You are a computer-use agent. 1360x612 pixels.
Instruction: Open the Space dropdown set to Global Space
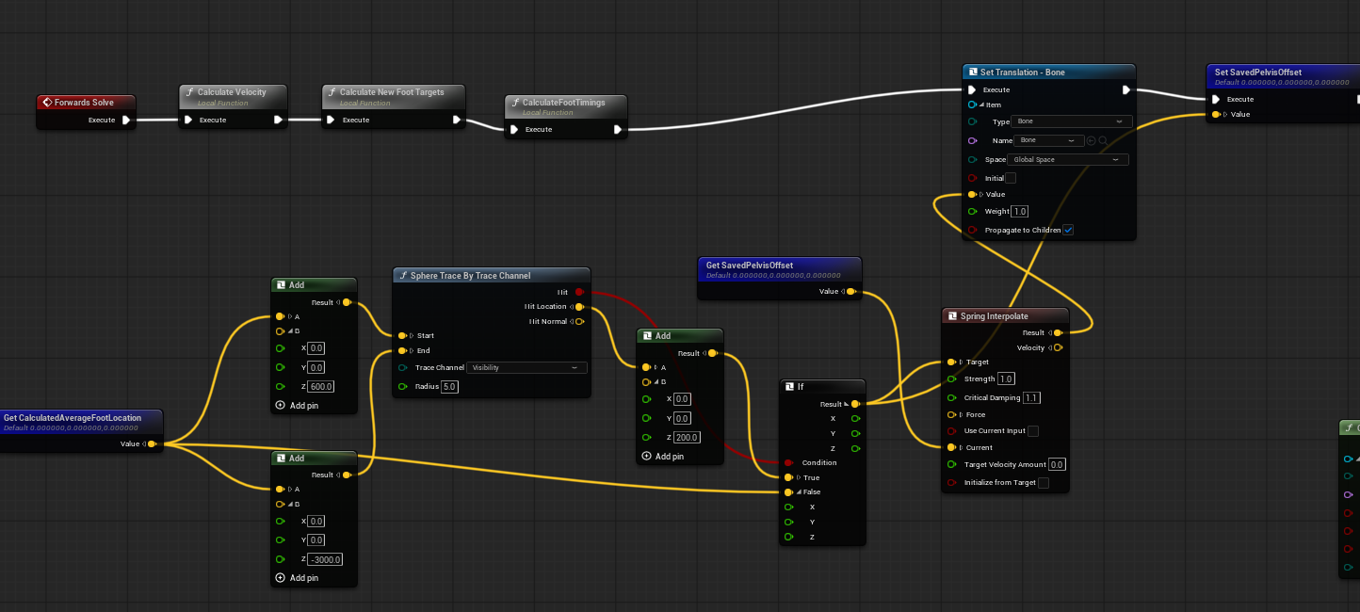tap(1068, 159)
